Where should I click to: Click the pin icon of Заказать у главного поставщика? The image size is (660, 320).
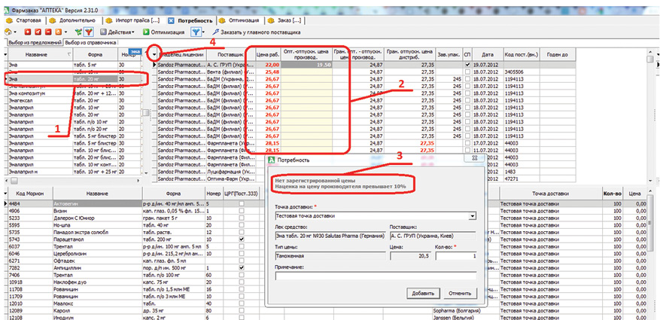pos(216,32)
